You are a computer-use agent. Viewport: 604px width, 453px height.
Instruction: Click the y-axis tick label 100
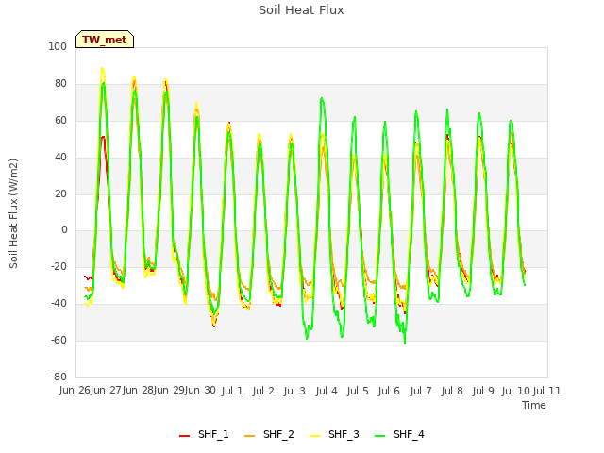[x=58, y=46]
